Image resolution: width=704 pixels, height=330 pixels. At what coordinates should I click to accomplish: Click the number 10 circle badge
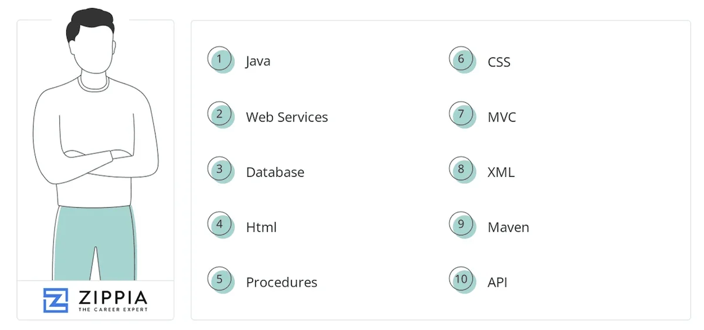(x=462, y=280)
